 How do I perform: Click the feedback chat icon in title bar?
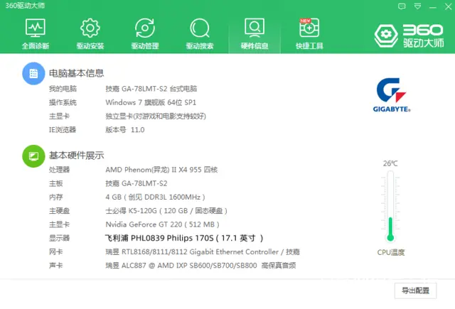tap(402, 6)
